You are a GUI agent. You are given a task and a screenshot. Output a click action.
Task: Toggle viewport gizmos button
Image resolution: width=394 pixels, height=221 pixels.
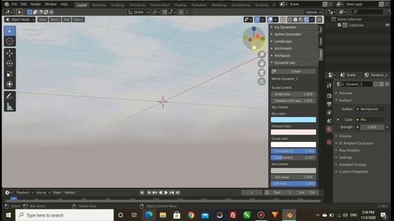(x=257, y=20)
